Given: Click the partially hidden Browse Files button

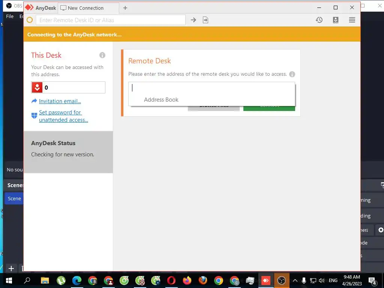Looking at the screenshot, I should click(x=214, y=108).
